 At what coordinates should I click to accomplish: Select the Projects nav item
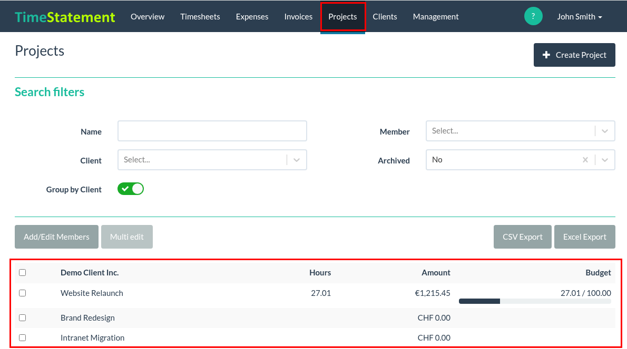click(x=342, y=17)
